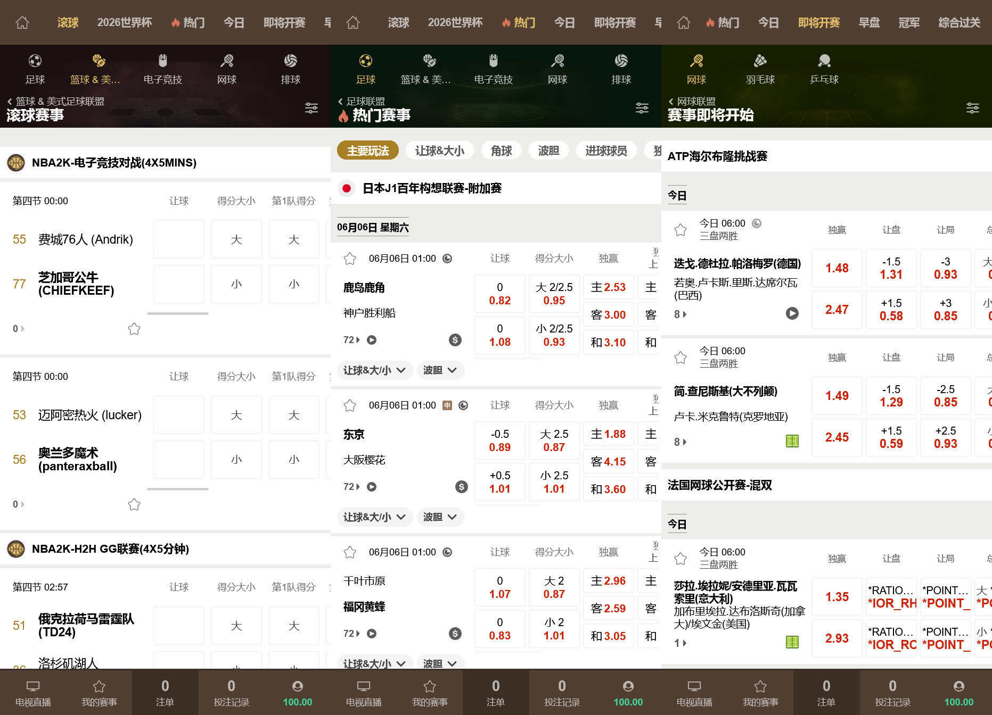The height and width of the screenshot is (715, 992).
Task: Favorite the 迭戈.德杜拉.帕洛梅罗 tennis match
Action: tap(681, 230)
